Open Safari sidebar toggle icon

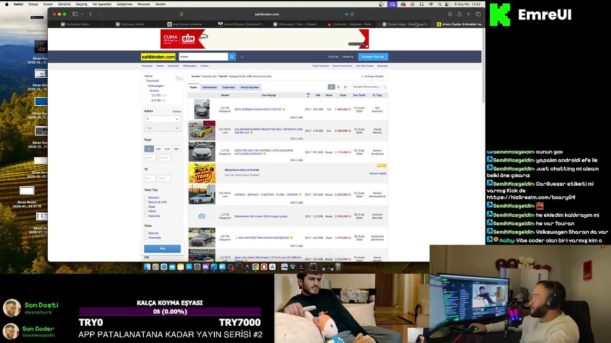(x=75, y=14)
